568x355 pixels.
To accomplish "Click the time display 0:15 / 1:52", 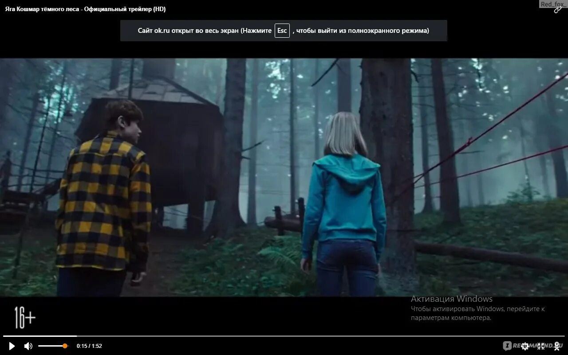I will 89,346.
